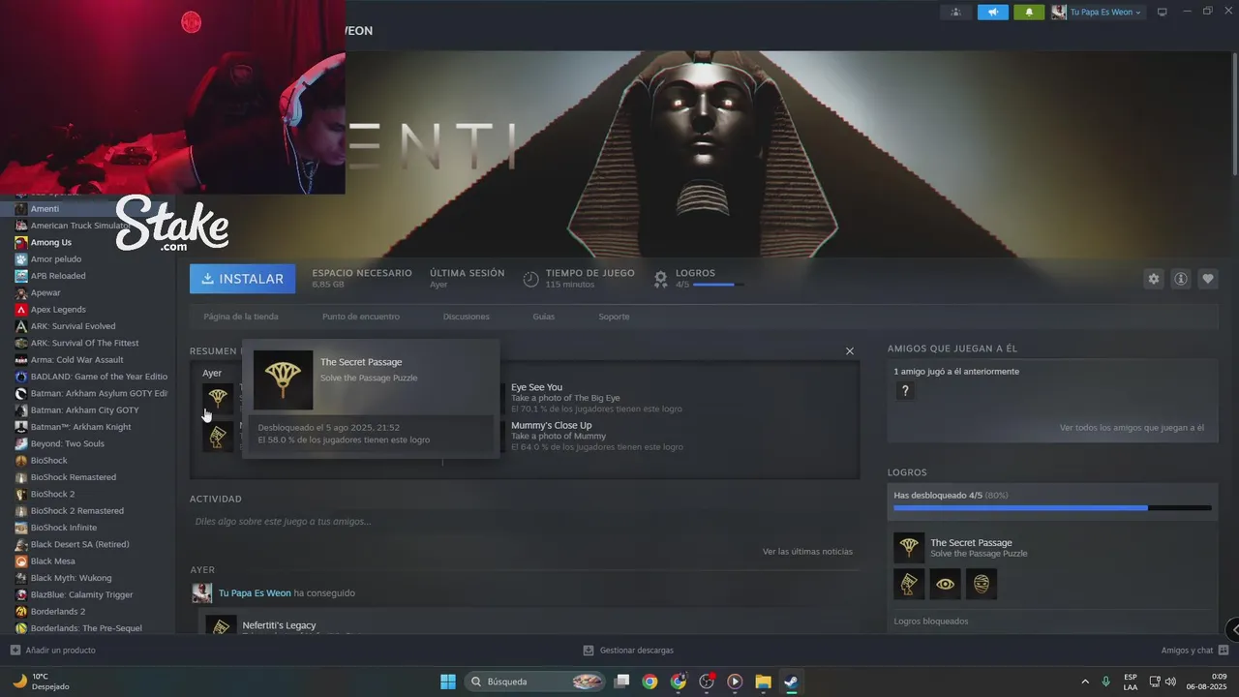Switch to Big Picture mode icon

point(1163,12)
